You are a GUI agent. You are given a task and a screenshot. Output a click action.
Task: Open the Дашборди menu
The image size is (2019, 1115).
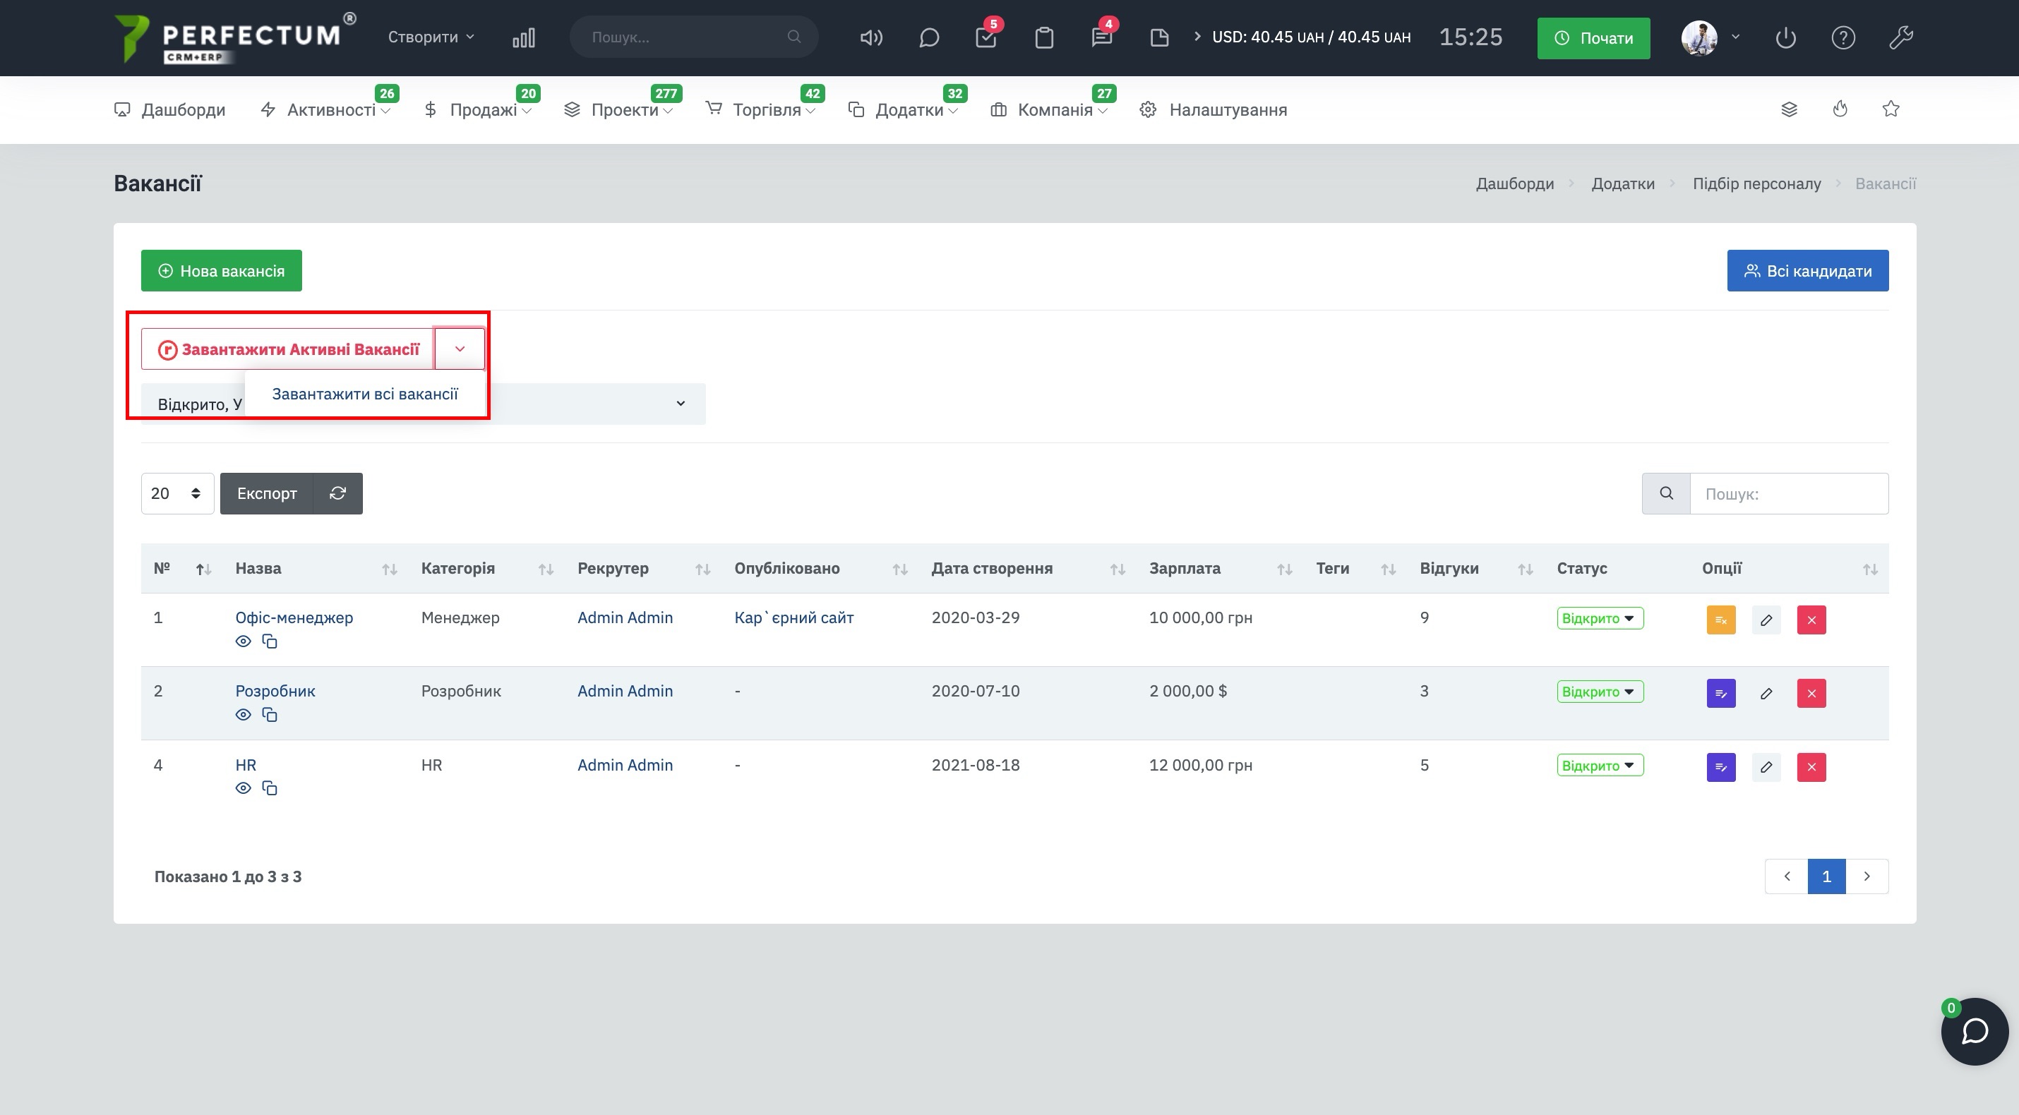(170, 109)
